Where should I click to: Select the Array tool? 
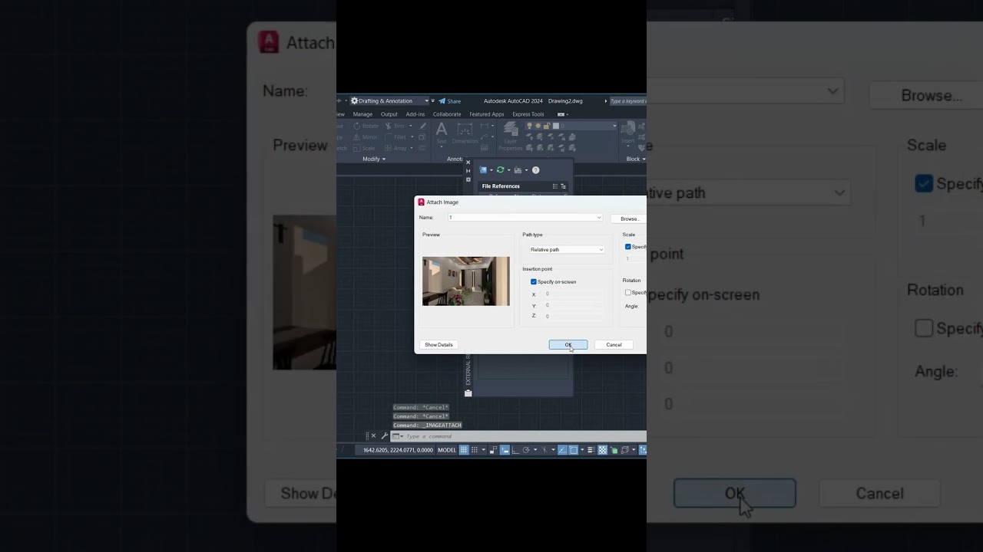(396, 148)
